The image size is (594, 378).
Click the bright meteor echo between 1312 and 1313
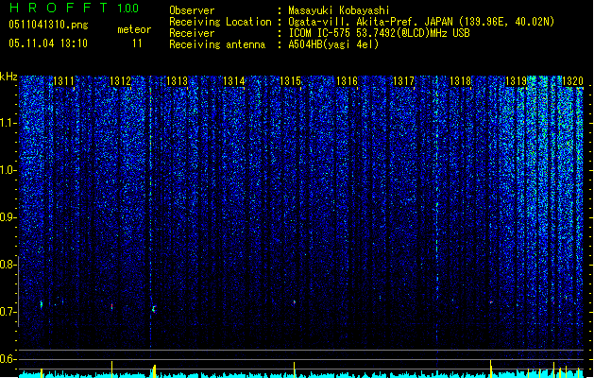pos(154,309)
